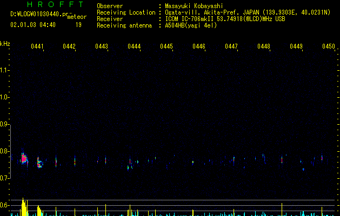
Task: Click the HROFFT title text
Action: [55, 4]
